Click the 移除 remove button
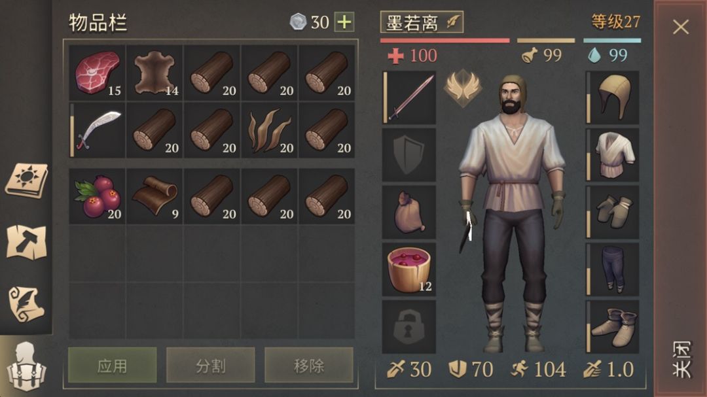 coord(309,366)
